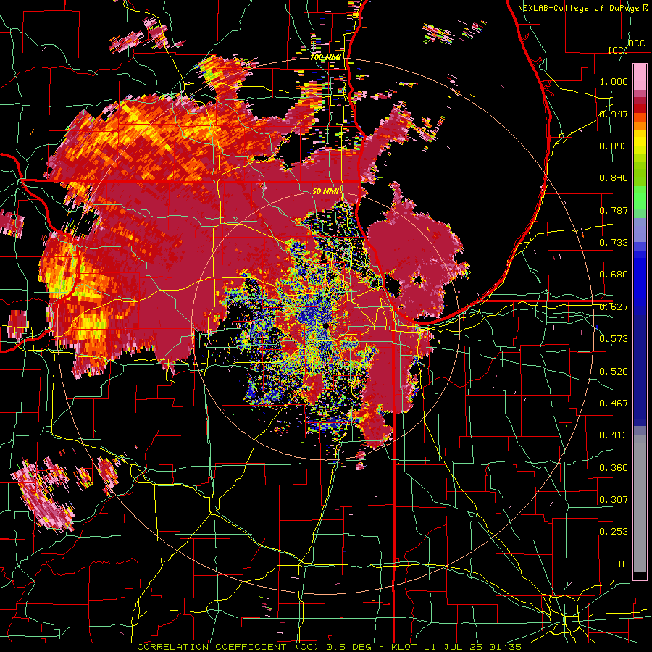Image resolution: width=652 pixels, height=652 pixels.
Task: Click the pink segment at the top of the color bar
Action: coord(640,78)
